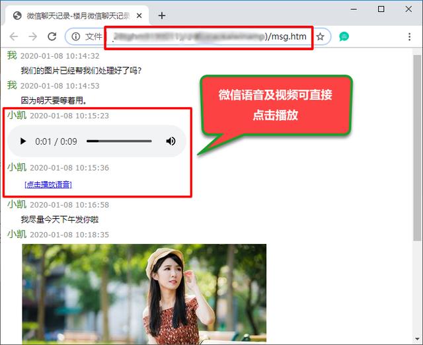The width and height of the screenshot is (423, 345).
Task: Bookmark this page with the star
Action: (x=320, y=37)
